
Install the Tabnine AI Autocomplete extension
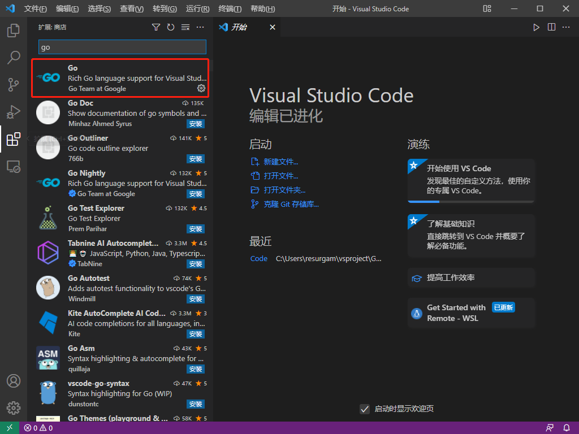(x=196, y=264)
